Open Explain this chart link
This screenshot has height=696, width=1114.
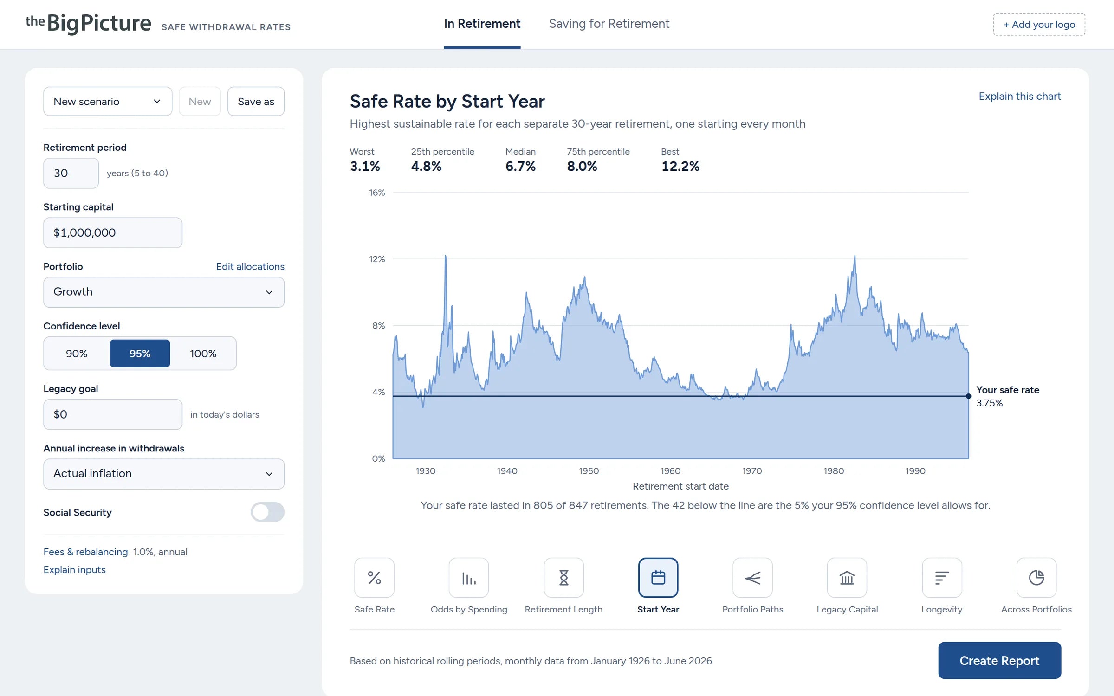click(x=1020, y=96)
